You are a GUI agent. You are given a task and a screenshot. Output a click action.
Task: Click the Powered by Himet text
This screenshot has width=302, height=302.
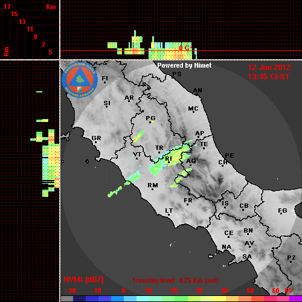click(x=184, y=65)
